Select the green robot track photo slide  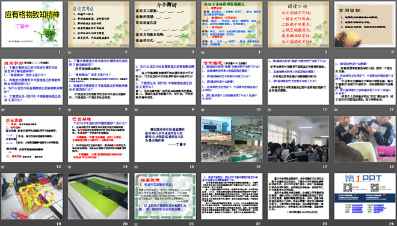pyautogui.click(x=99, y=196)
